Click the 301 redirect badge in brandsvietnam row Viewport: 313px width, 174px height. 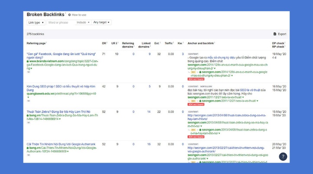pos(193,72)
